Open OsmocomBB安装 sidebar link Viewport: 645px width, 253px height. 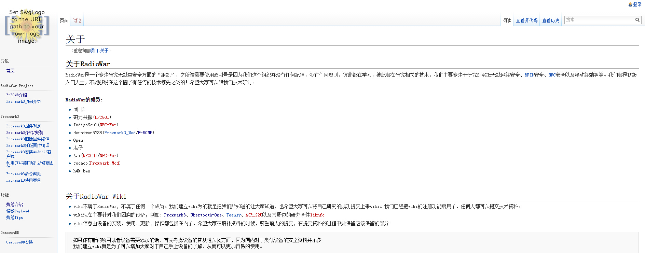19,242
